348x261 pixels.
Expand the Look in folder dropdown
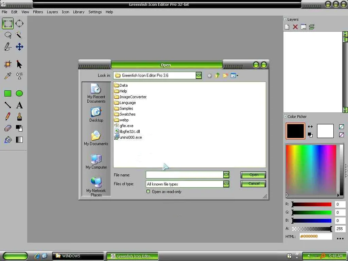tap(198, 75)
